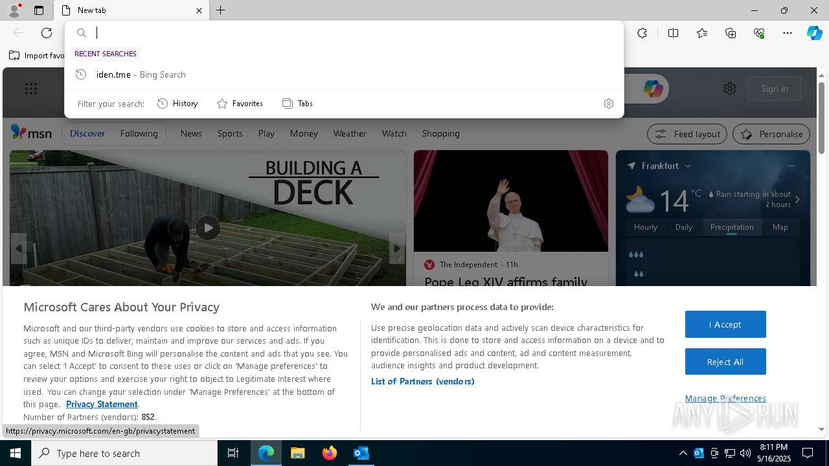This screenshot has width=829, height=466.
Task: Filter suggestions by Favorites
Action: tap(240, 104)
